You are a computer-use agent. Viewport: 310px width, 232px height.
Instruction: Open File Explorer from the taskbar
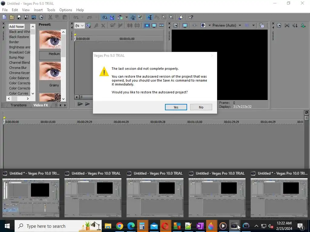108,226
